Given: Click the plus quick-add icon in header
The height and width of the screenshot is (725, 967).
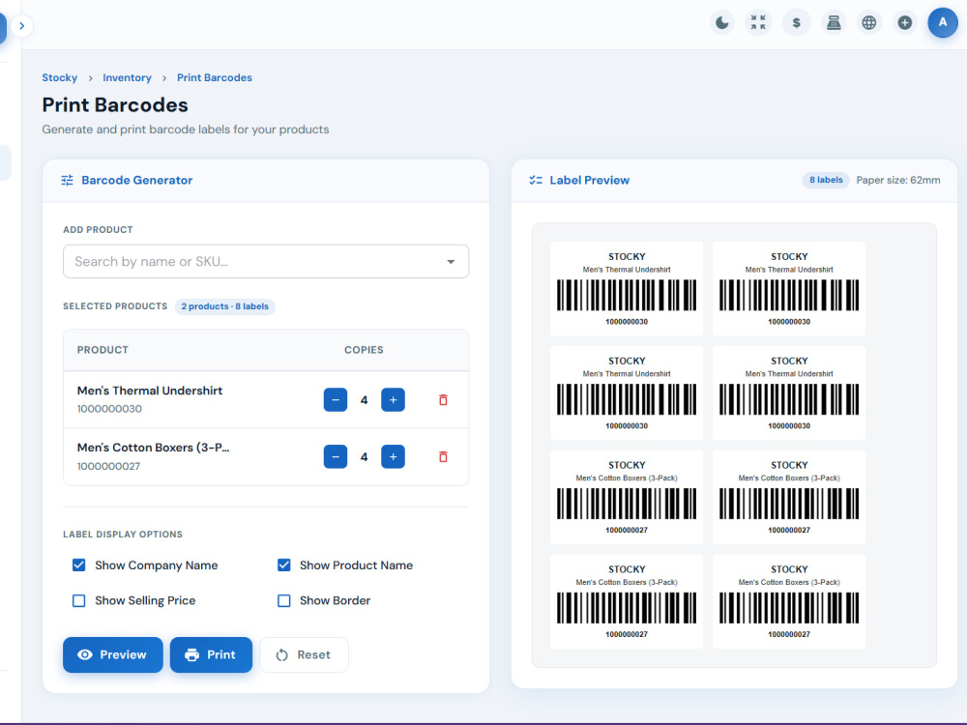Looking at the screenshot, I should pyautogui.click(x=905, y=23).
